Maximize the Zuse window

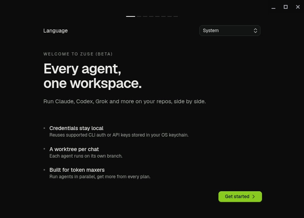[286, 7]
